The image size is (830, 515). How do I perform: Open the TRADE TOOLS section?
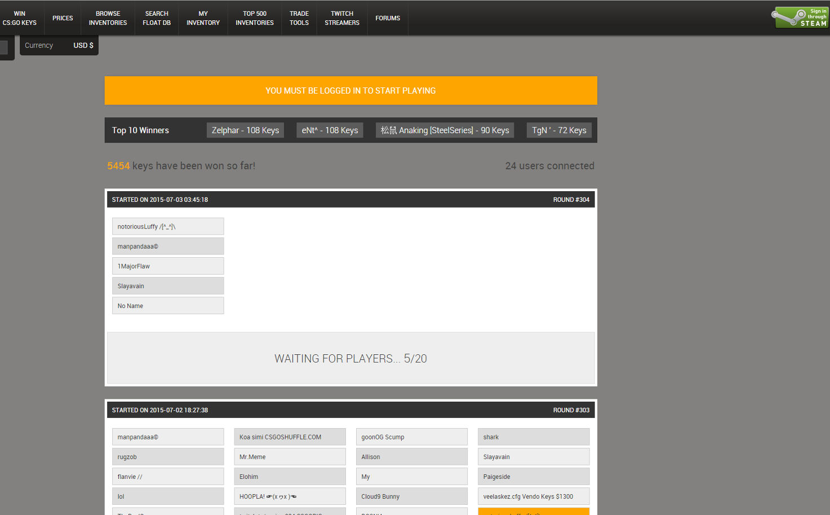[299, 17]
